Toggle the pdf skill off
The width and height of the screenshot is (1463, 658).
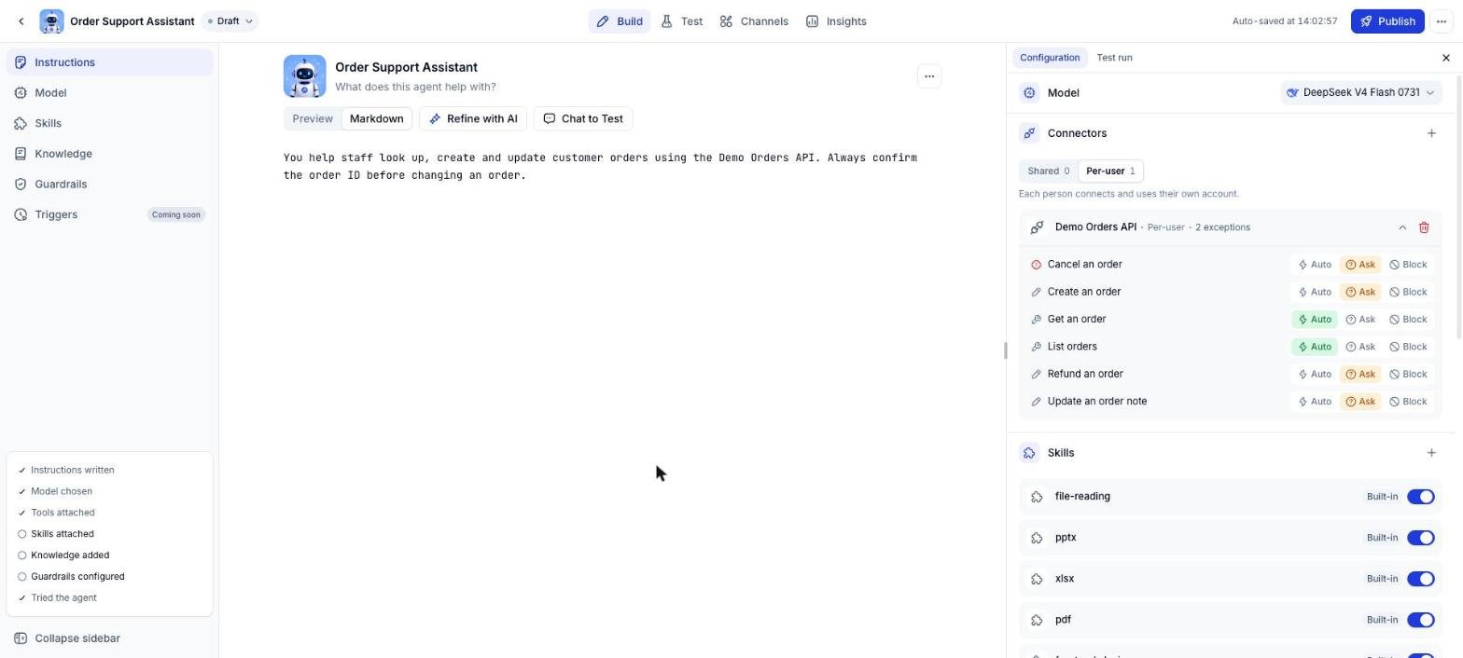[1420, 620]
